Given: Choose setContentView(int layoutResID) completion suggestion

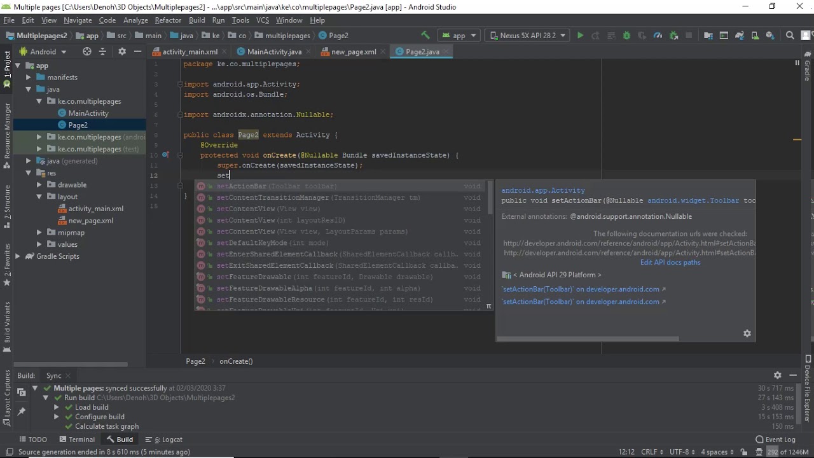Looking at the screenshot, I should click(x=343, y=220).
